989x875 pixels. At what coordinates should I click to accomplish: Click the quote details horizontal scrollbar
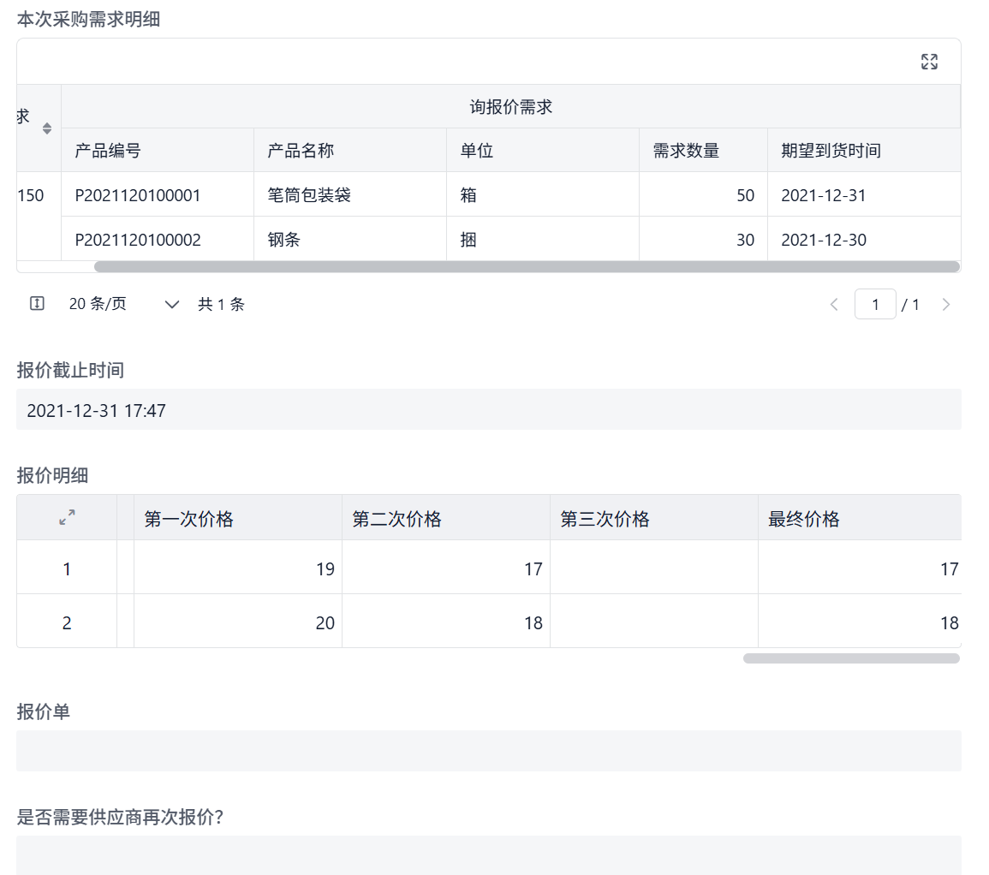coord(850,658)
